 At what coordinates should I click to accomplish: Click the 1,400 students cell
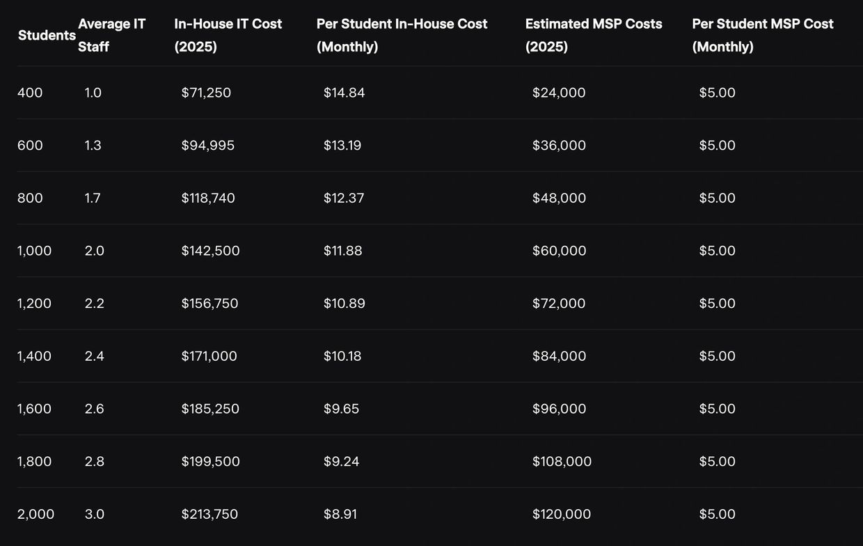[34, 357]
